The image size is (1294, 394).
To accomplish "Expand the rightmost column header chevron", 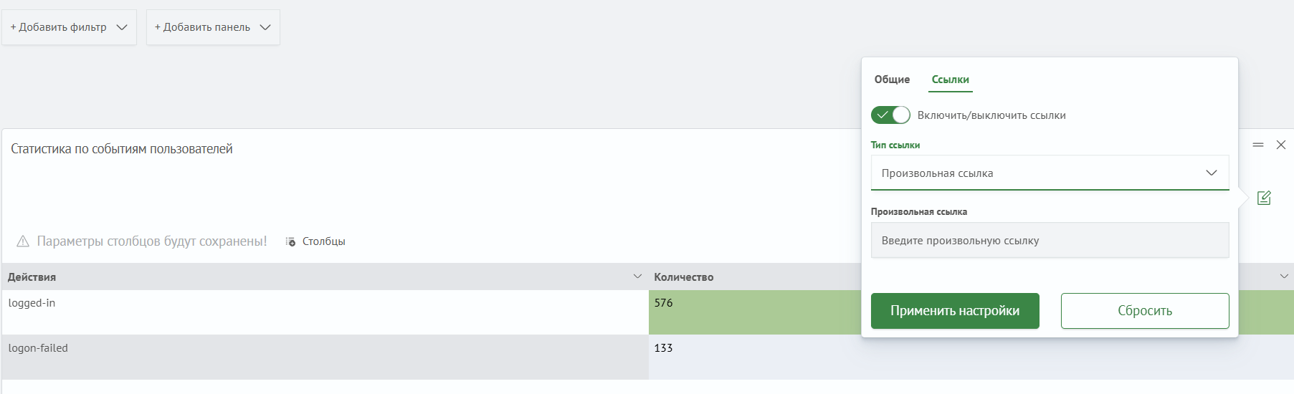I will (1284, 277).
